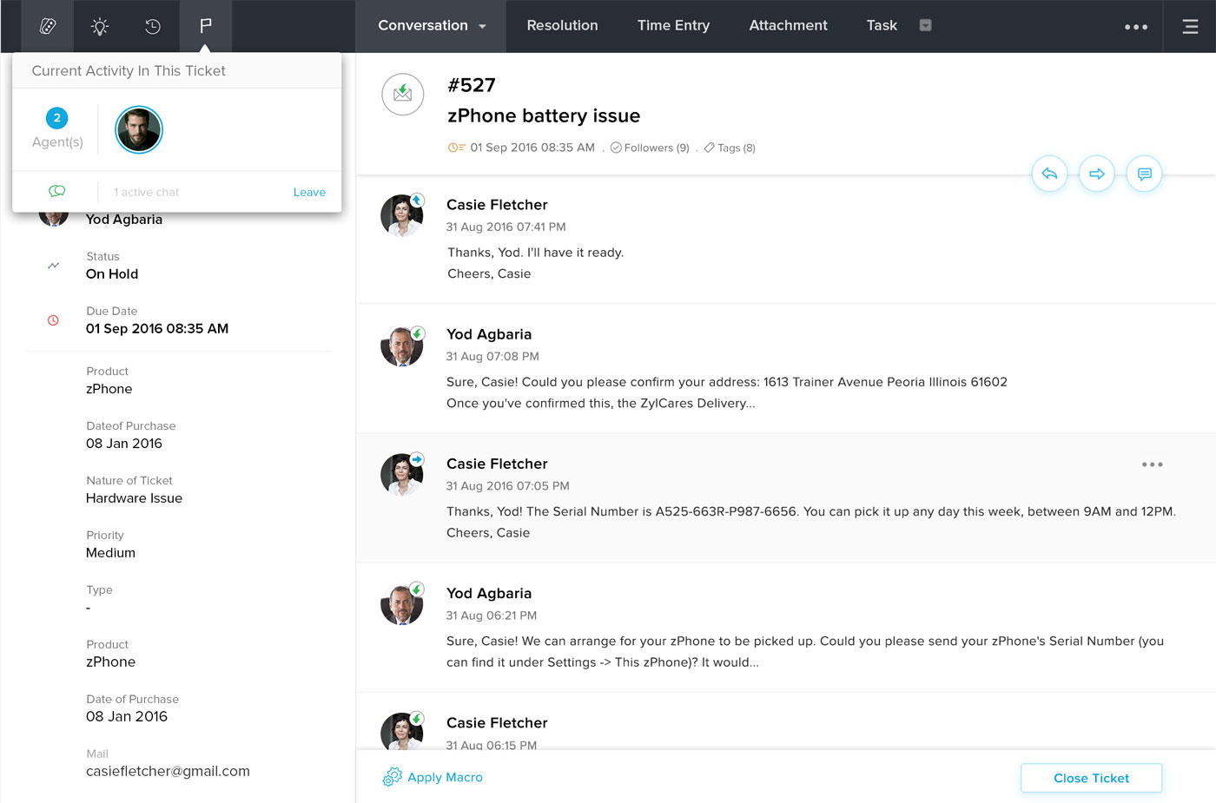The width and height of the screenshot is (1216, 803).
Task: Click the reply arrow icon
Action: [1049, 174]
